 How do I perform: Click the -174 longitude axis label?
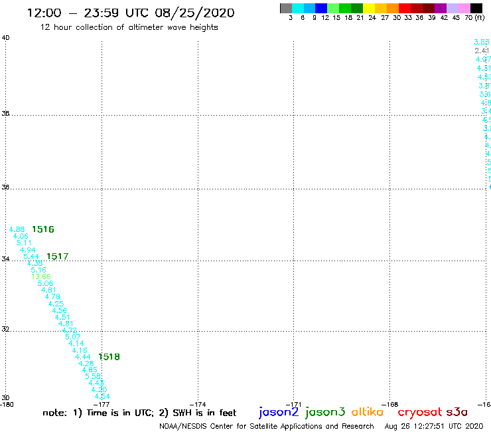198,405
